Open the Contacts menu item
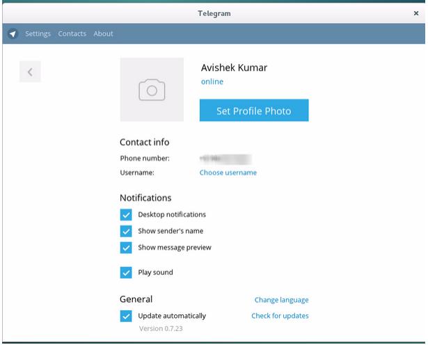The height and width of the screenshot is (345, 428). click(x=72, y=33)
